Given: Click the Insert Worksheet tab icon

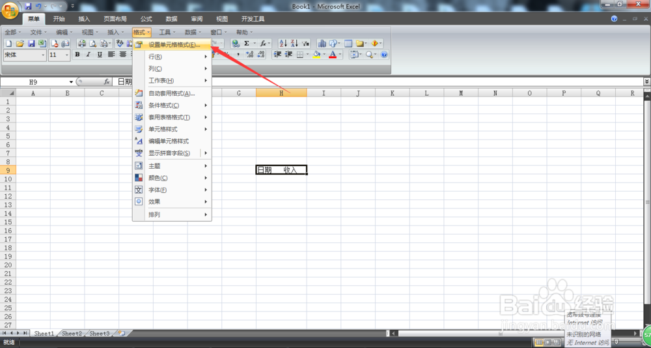Looking at the screenshot, I should [122, 334].
